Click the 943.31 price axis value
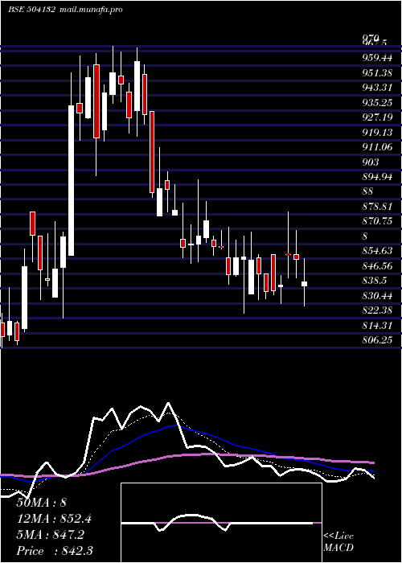 coord(377,88)
